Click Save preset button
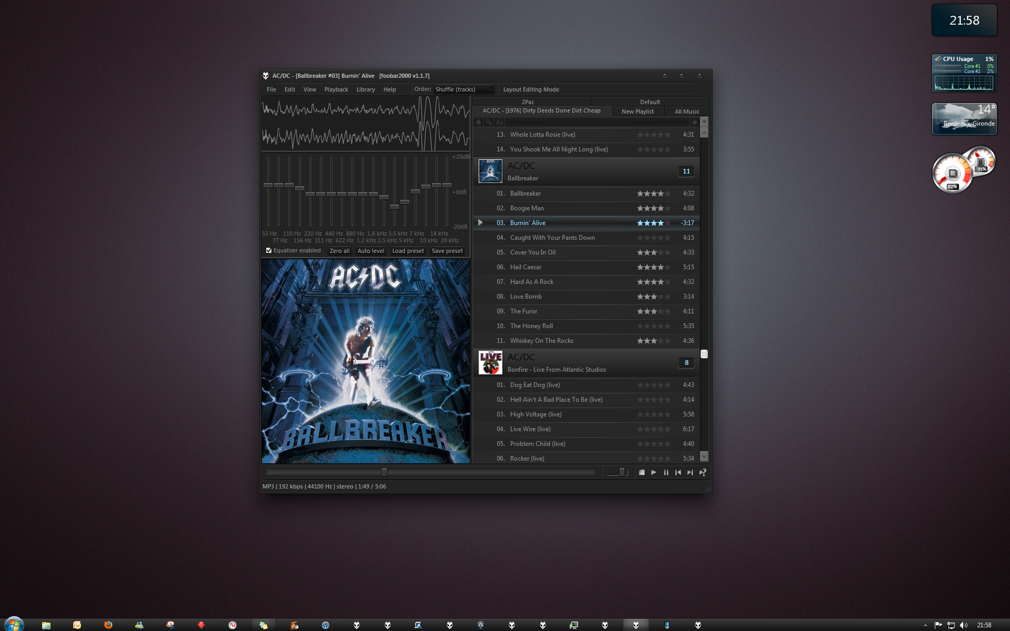1010x631 pixels. coord(447,251)
